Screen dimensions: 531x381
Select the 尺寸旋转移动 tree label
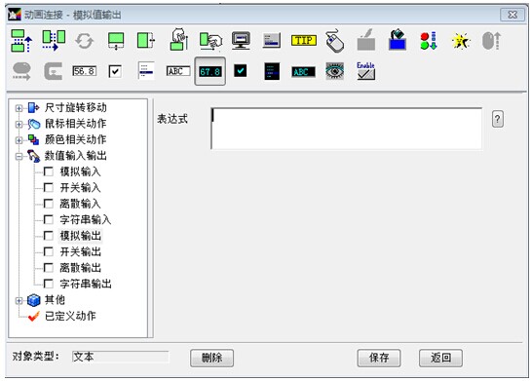pos(76,108)
